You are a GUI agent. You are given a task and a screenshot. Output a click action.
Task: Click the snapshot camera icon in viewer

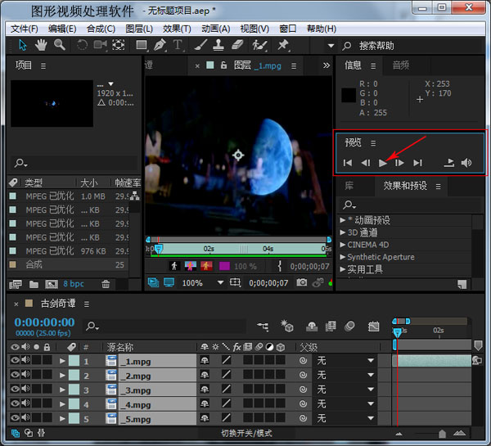(x=301, y=282)
